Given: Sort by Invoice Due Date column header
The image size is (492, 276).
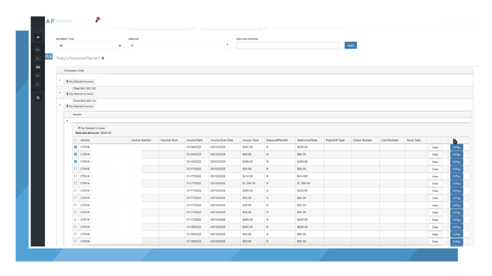Looking at the screenshot, I should (x=222, y=140).
